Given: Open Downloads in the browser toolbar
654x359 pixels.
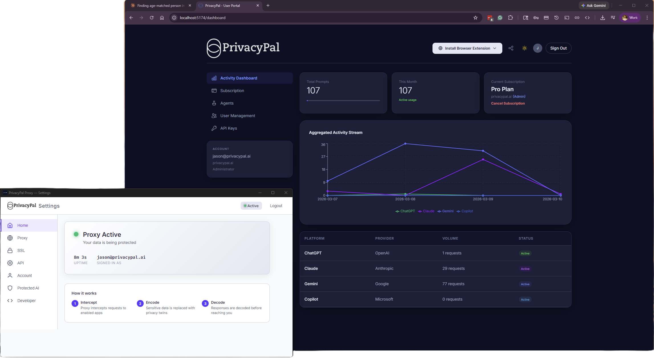Looking at the screenshot, I should point(603,18).
